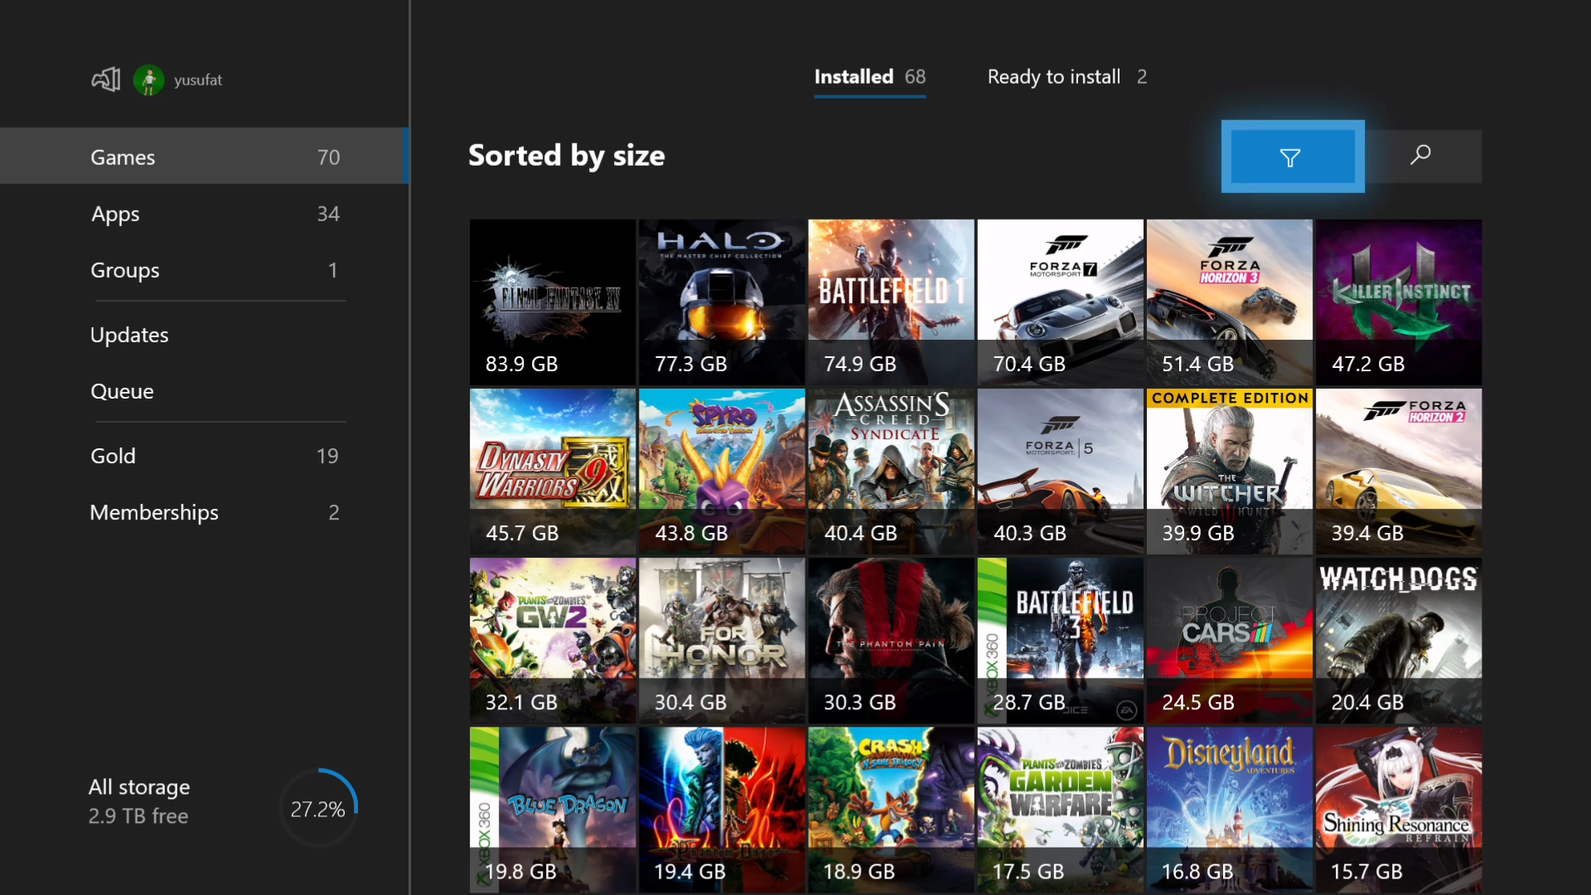This screenshot has width=1591, height=895.
Task: Select the Dynasty Warriors 9 tile
Action: coord(553,472)
